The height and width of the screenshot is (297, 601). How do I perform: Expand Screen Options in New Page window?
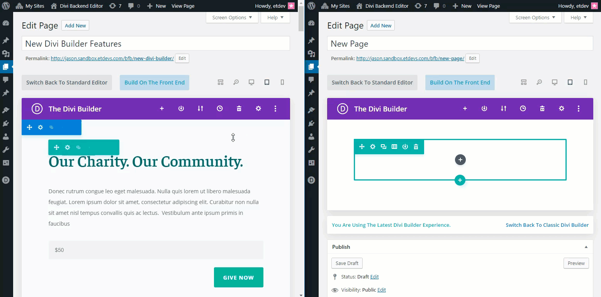[535, 17]
